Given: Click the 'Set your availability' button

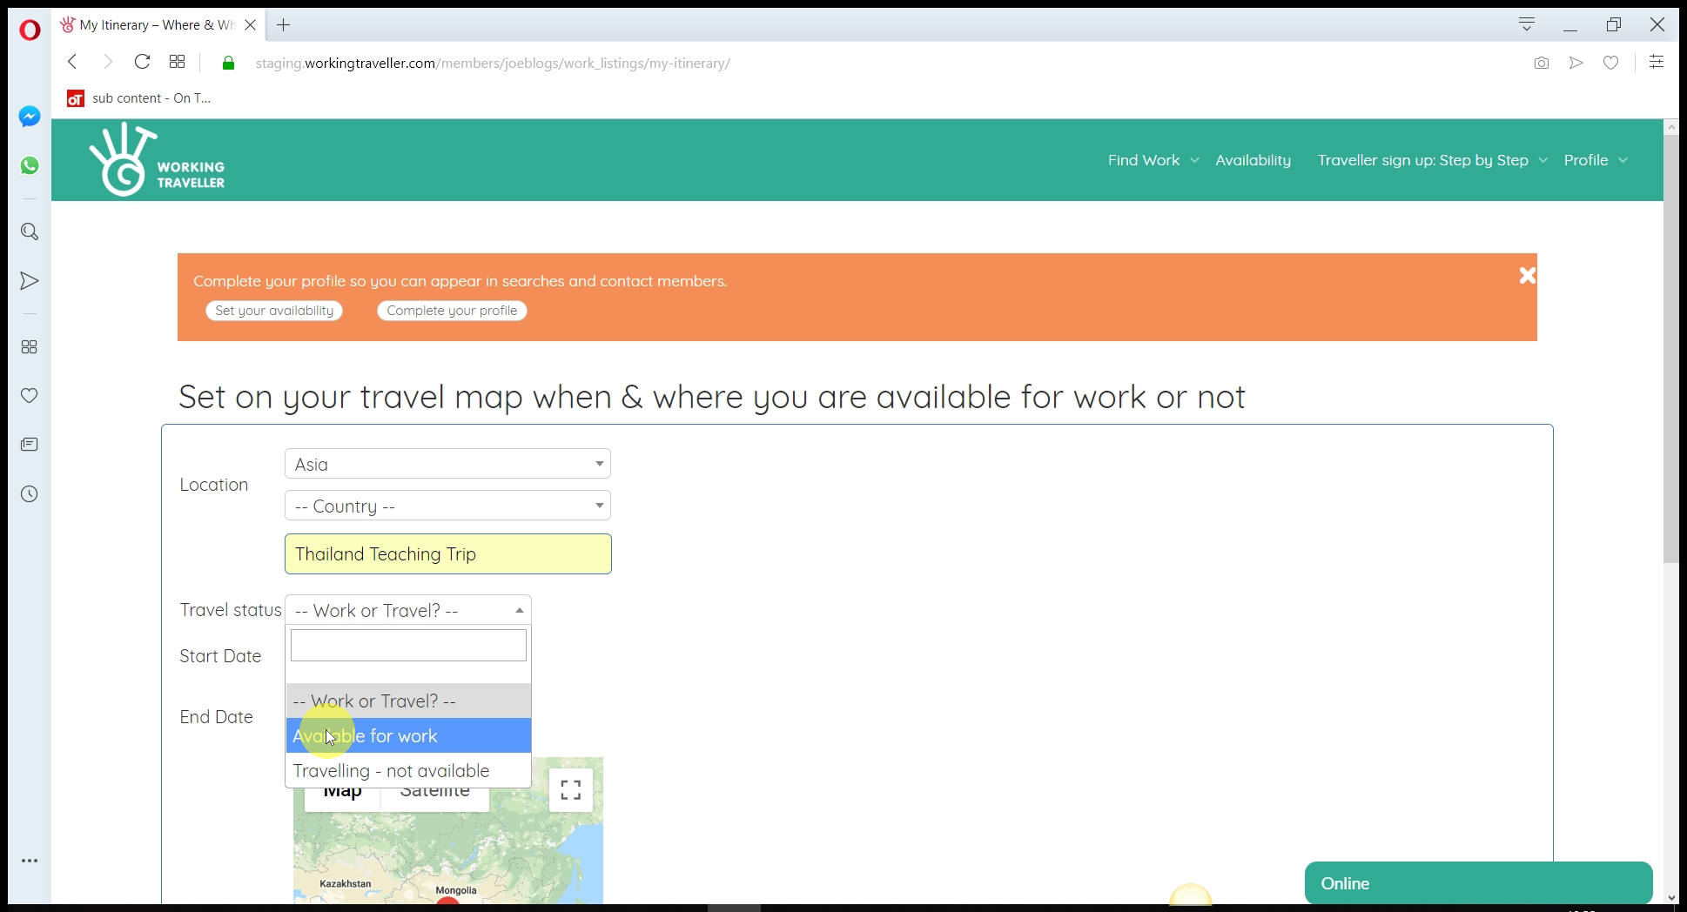Looking at the screenshot, I should point(274,311).
